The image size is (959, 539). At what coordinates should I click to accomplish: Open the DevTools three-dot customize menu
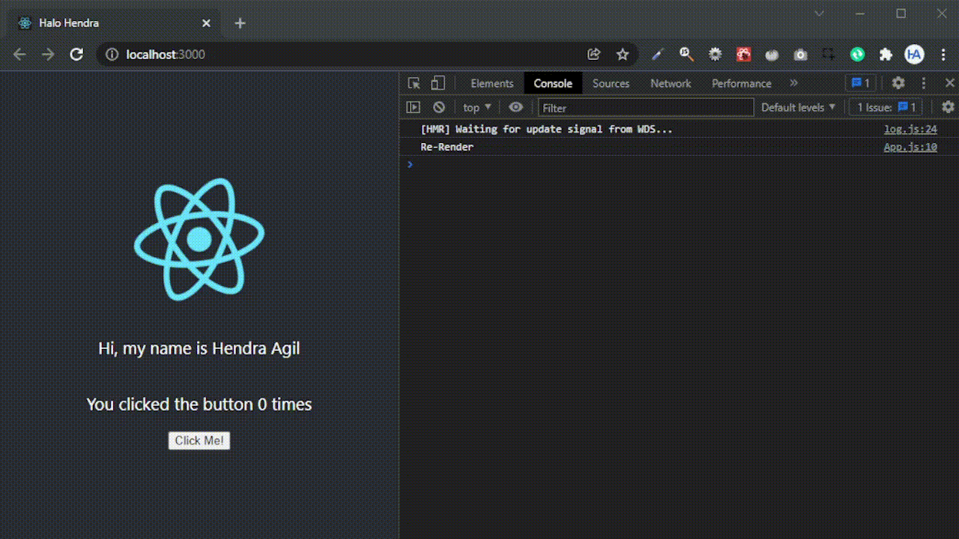[924, 83]
